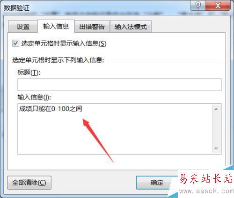Click the 选定单元格时显示输入信息(S) label text
234x198 pixels.
[64, 43]
